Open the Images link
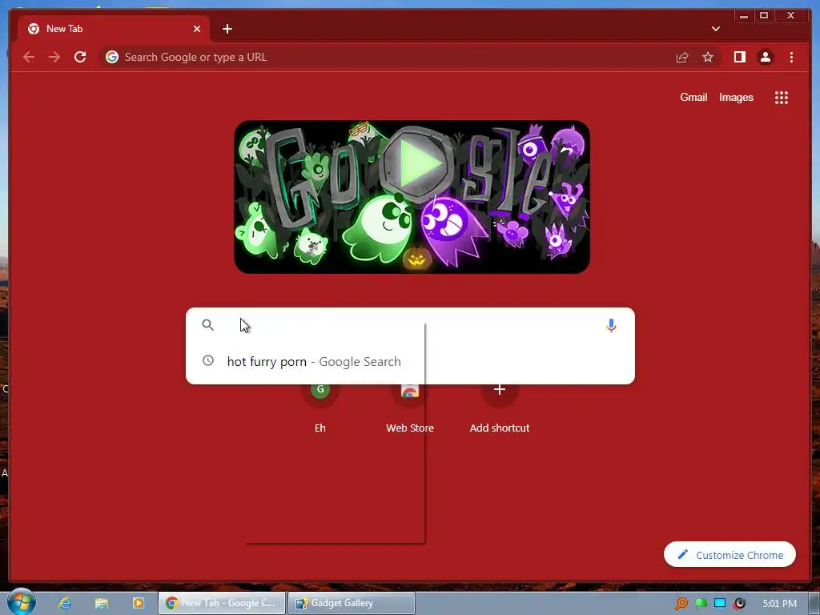This screenshot has width=820, height=615. [x=736, y=97]
